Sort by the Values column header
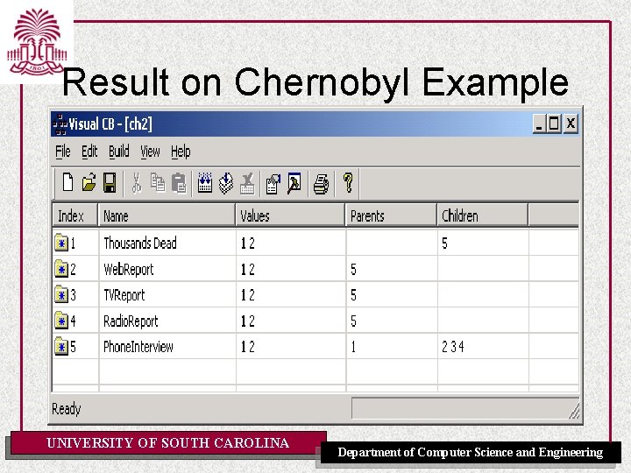The height and width of the screenshot is (473, 631). click(x=290, y=216)
